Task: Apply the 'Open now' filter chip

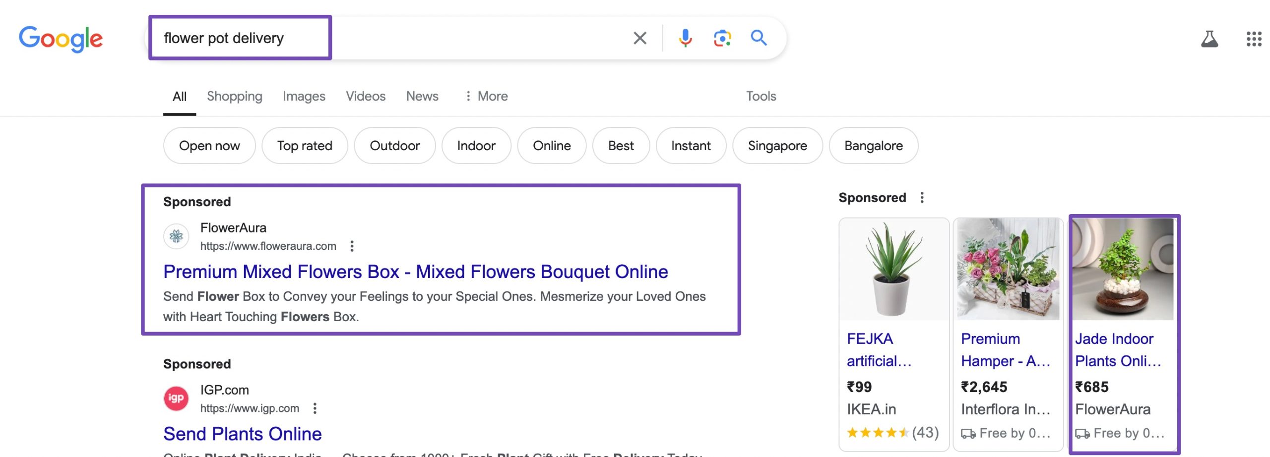Action: [209, 146]
